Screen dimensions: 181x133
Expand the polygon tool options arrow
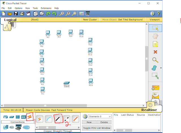[161, 68]
